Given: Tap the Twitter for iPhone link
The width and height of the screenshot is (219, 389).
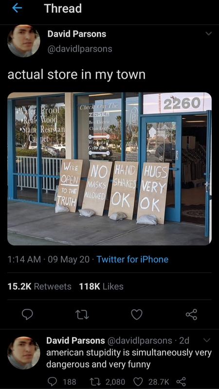Looking at the screenshot, I should [132, 260].
